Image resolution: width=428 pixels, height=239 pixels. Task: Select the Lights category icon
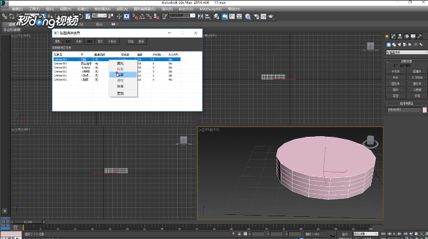tap(399, 44)
